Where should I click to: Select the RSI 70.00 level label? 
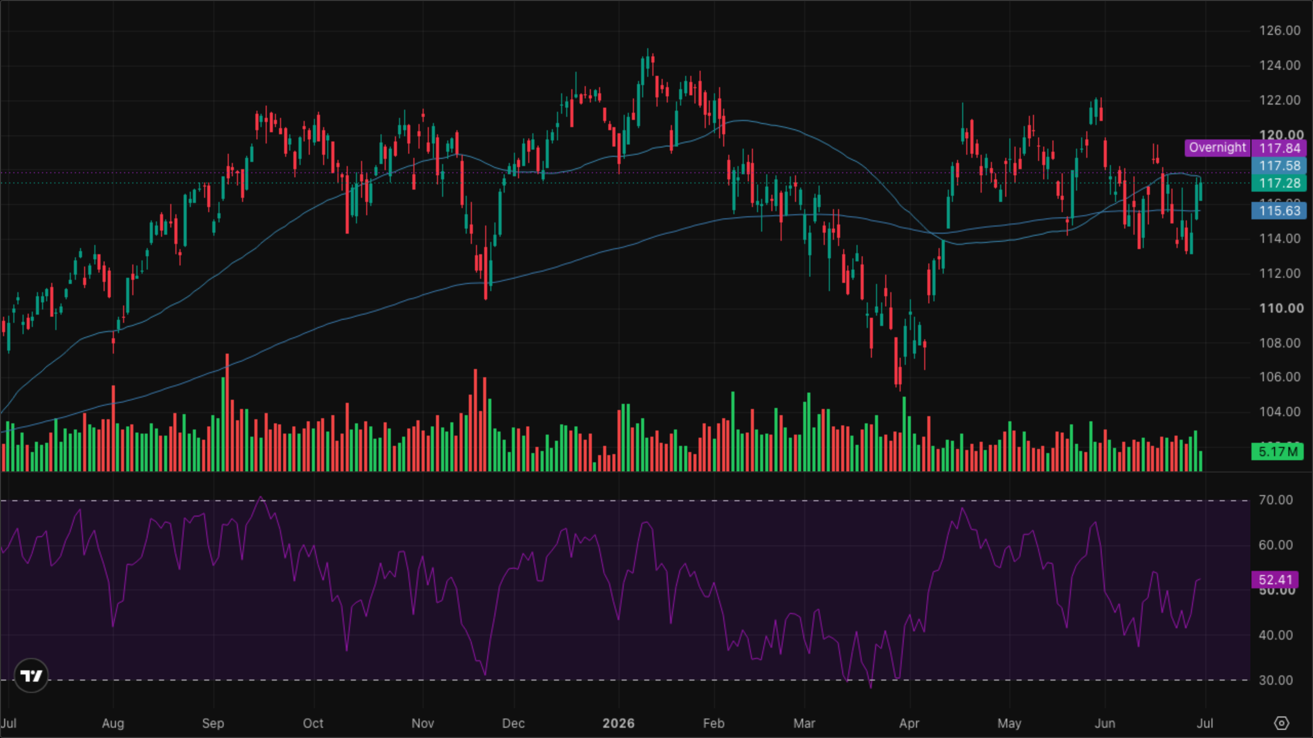1276,500
